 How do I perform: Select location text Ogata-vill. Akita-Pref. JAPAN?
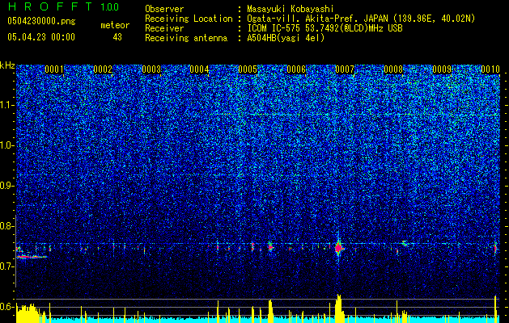(x=317, y=19)
